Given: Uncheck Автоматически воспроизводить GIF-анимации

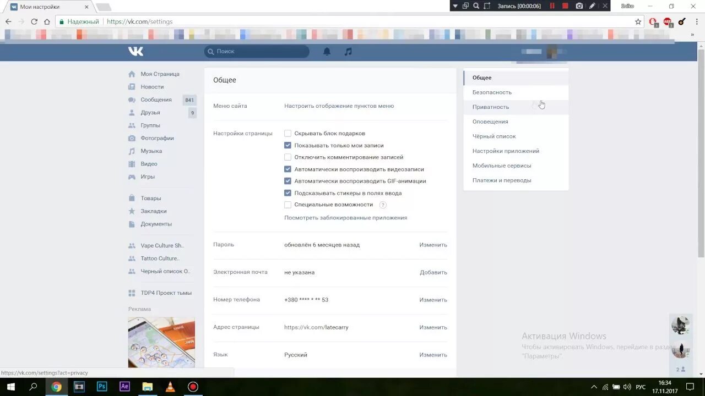Looking at the screenshot, I should click(x=288, y=180).
